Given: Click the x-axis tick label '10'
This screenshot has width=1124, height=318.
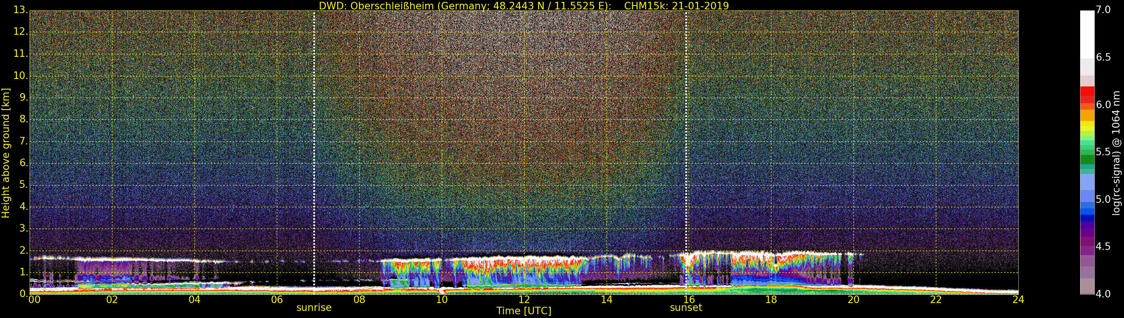Looking at the screenshot, I should tap(442, 300).
